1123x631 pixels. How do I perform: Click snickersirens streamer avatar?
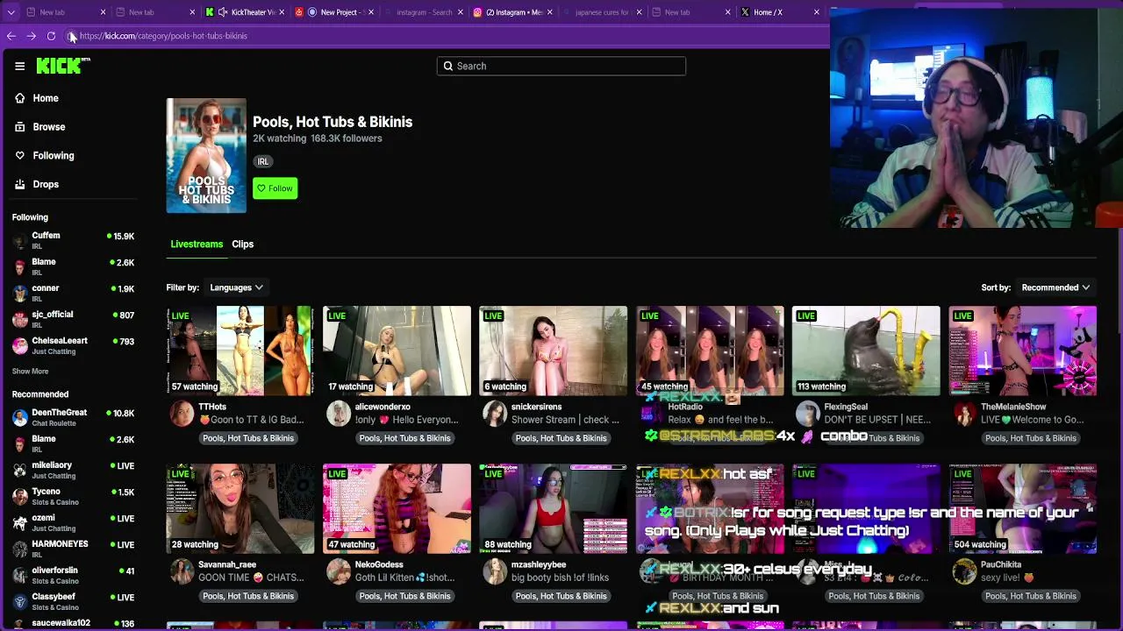[494, 414]
